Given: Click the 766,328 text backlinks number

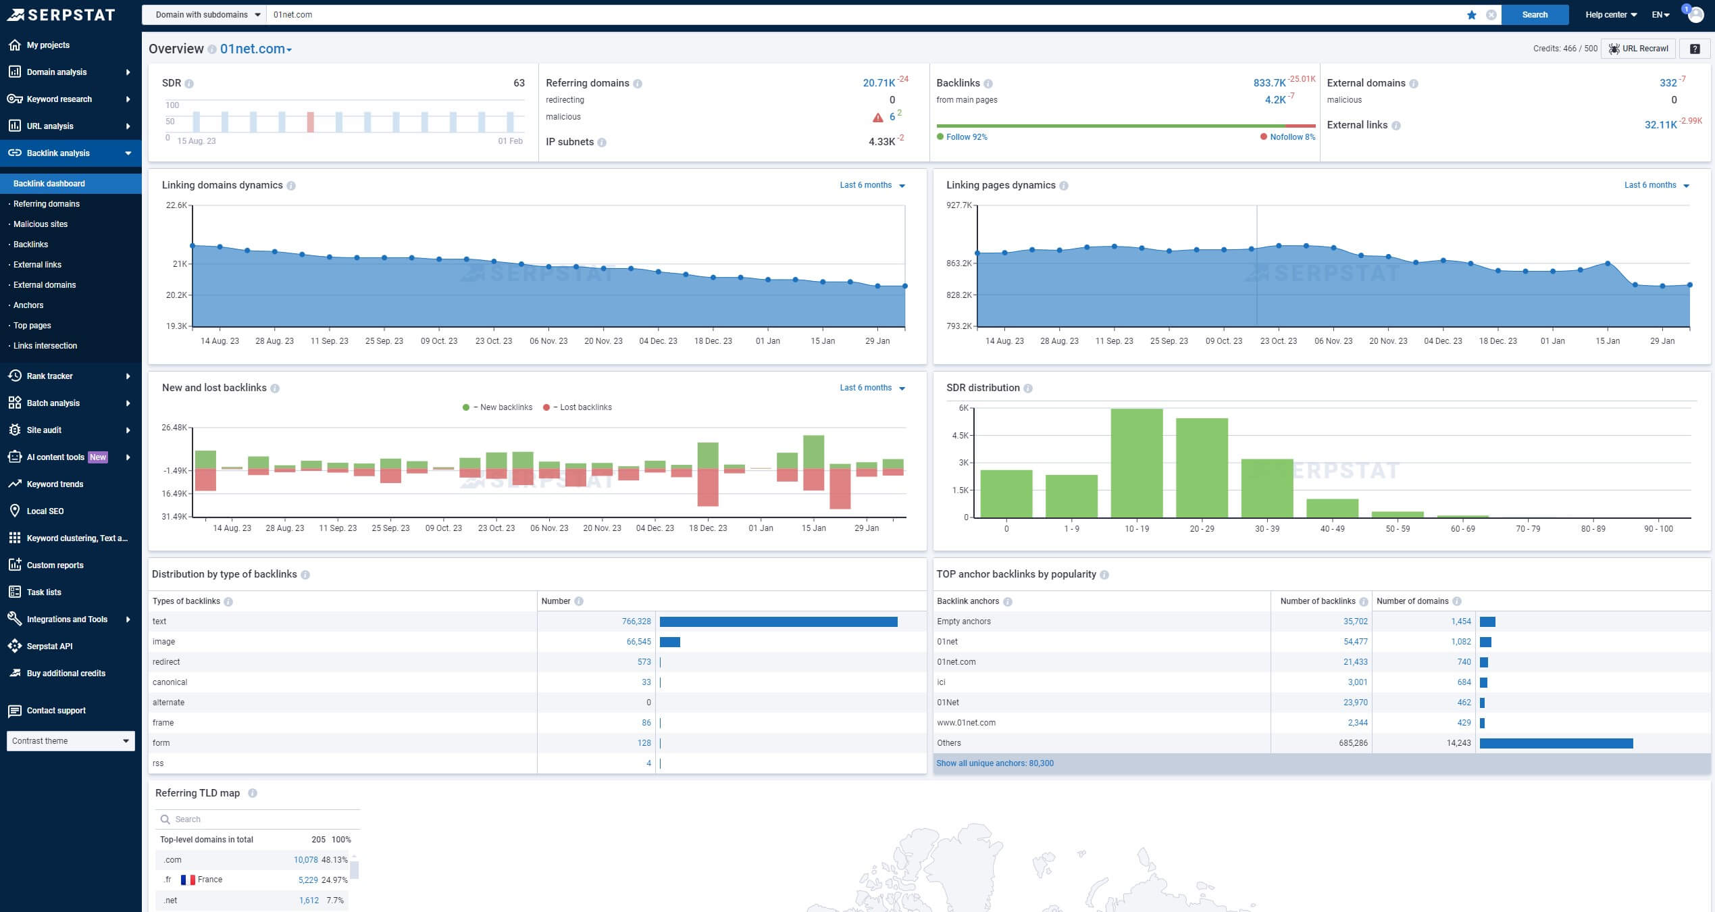Looking at the screenshot, I should click(636, 622).
